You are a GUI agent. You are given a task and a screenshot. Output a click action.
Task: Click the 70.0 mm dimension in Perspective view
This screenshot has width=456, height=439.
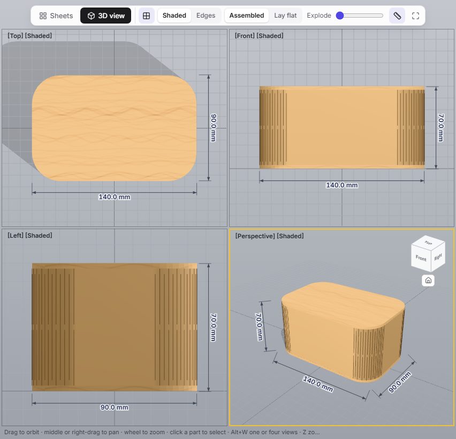click(x=259, y=327)
